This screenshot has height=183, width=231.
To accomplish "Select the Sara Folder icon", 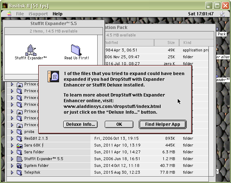I will pyautogui.click(x=19, y=152).
